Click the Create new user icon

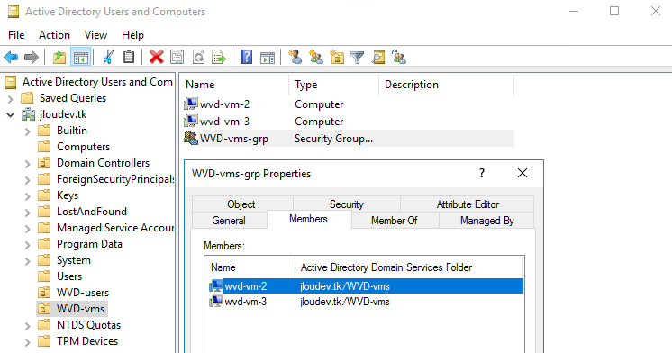point(295,57)
